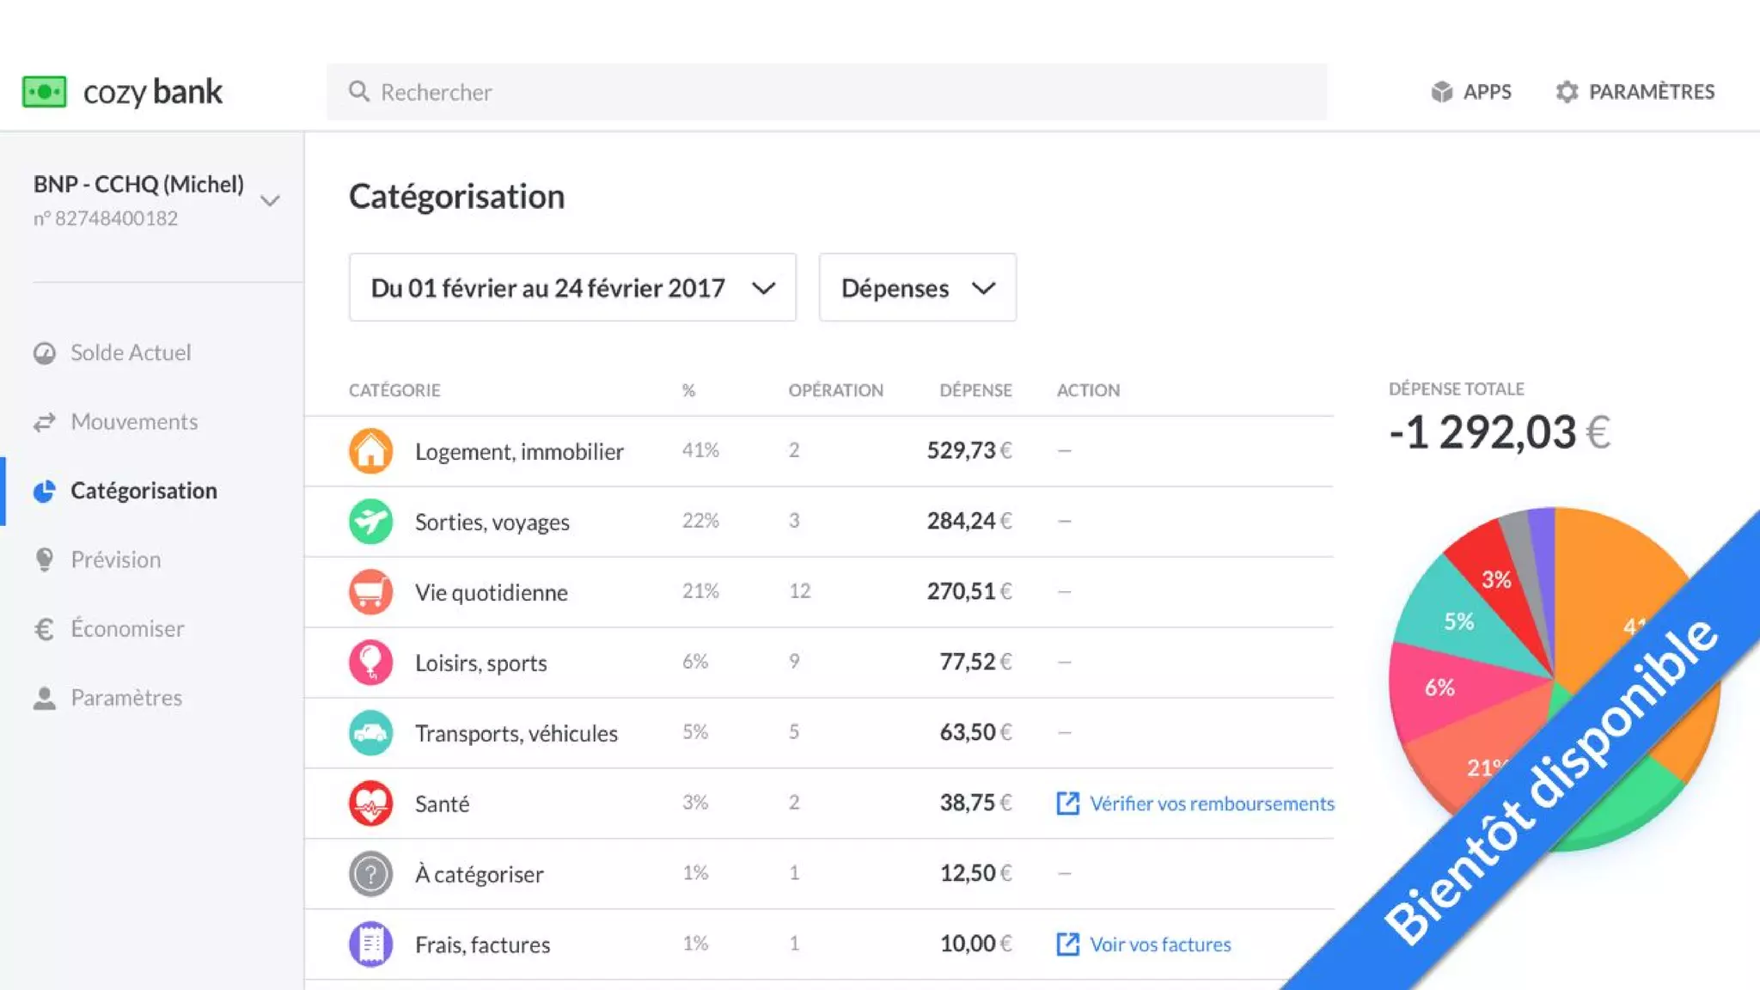Open Économiser in the sidebar

coord(127,628)
